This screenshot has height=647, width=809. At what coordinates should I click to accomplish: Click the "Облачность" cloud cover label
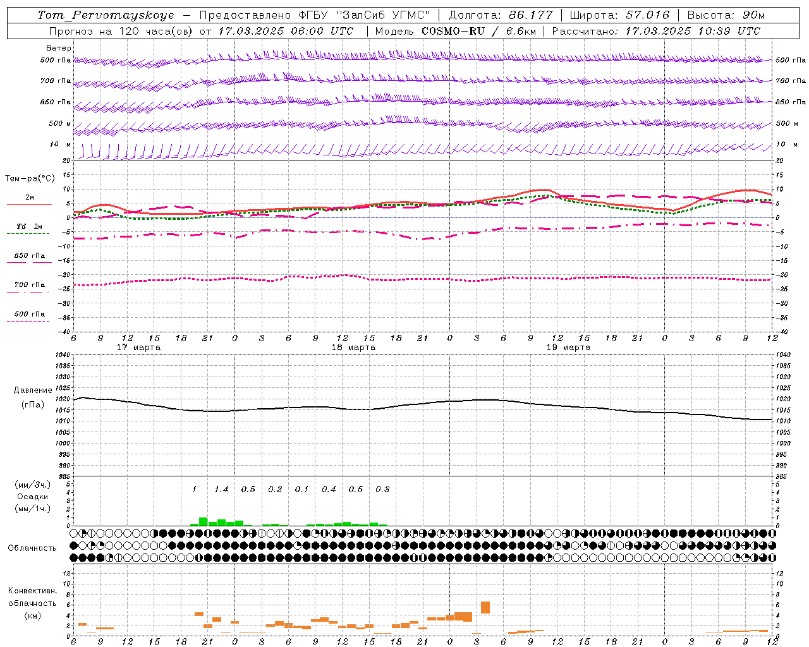[x=32, y=548]
